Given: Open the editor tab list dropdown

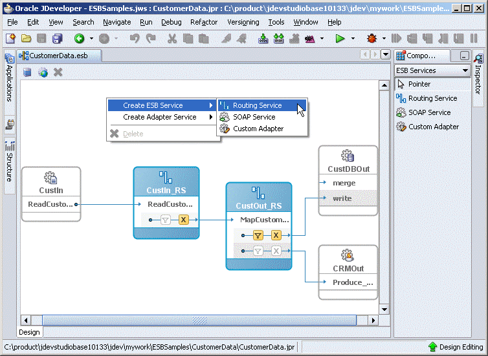Looking at the screenshot, I should tap(386, 55).
